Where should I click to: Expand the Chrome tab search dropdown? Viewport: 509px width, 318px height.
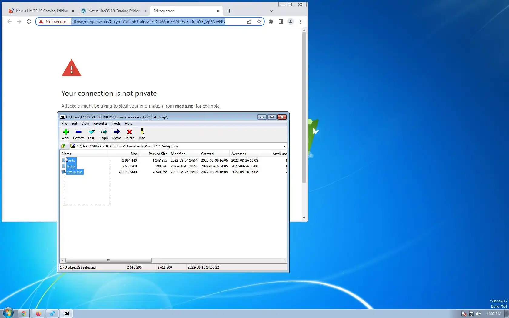click(272, 11)
